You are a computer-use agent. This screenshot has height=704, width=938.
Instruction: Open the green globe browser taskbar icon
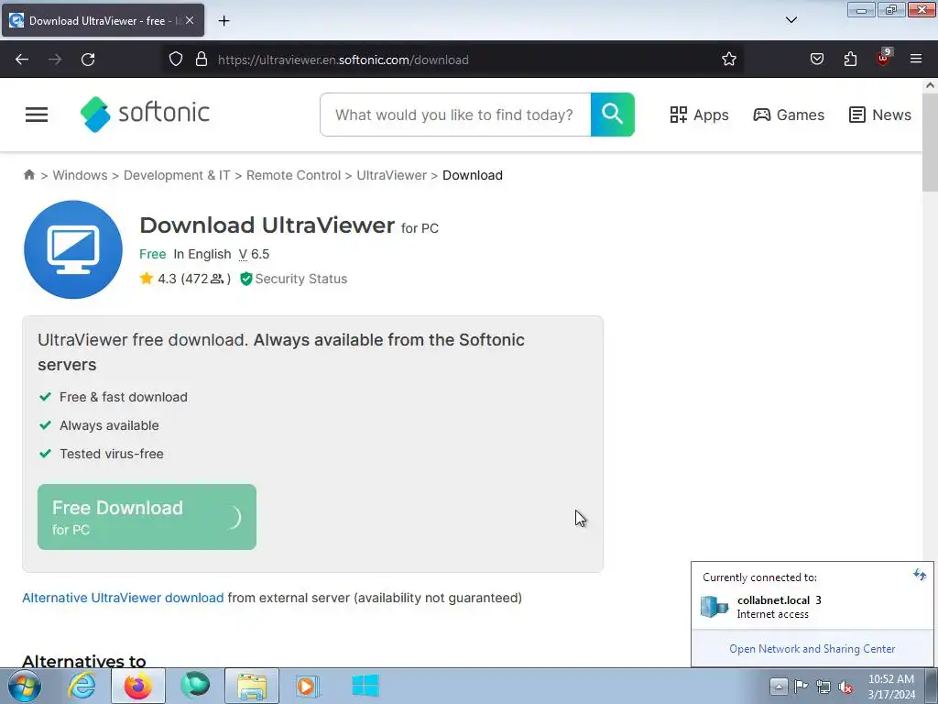click(195, 686)
